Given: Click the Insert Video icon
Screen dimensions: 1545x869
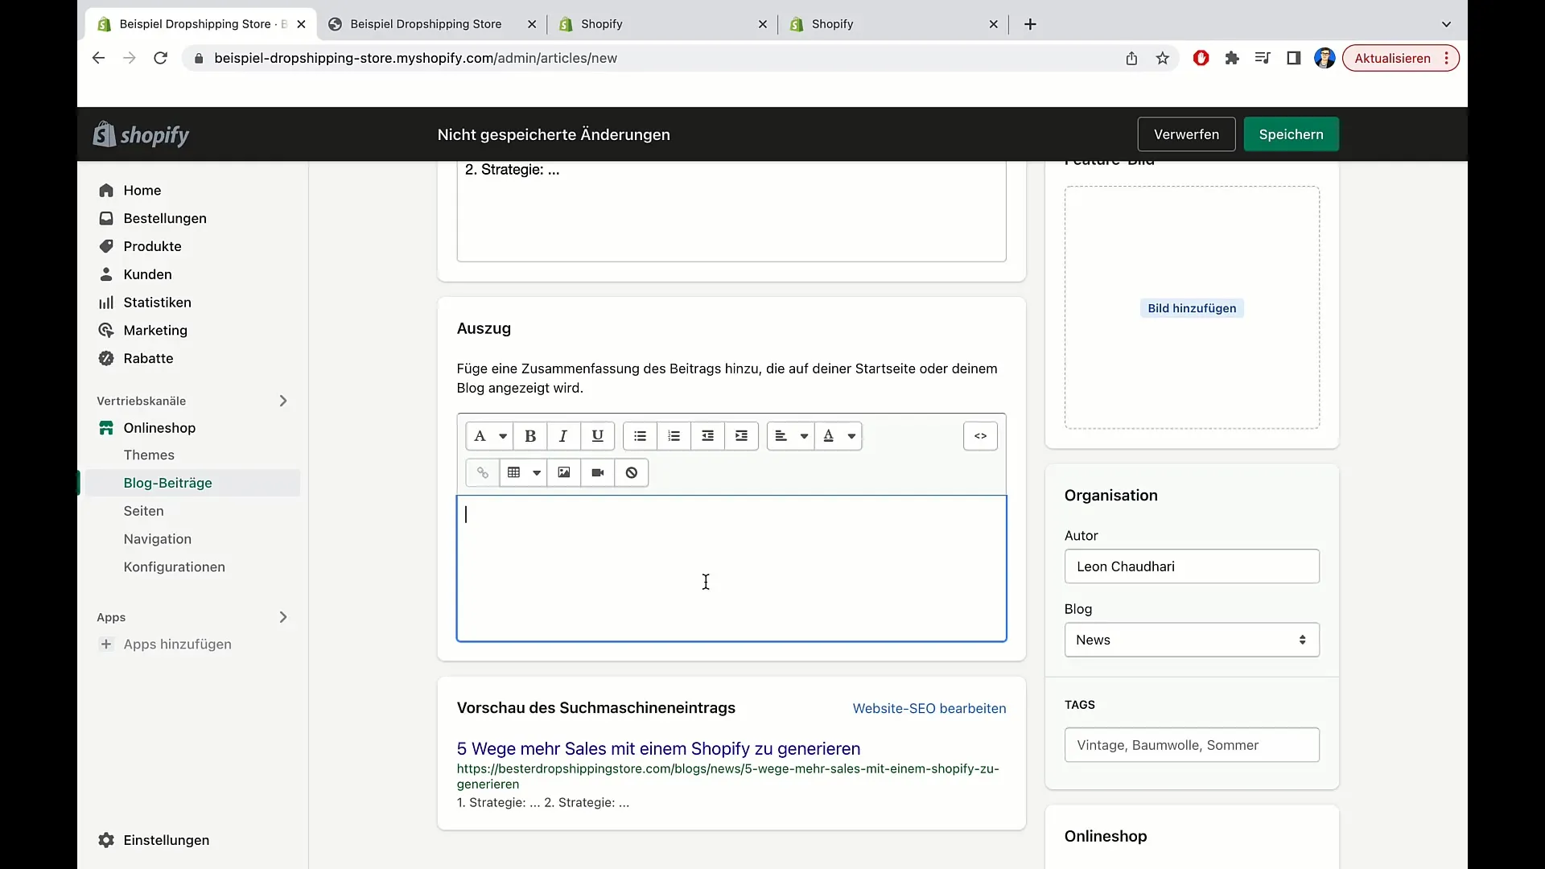Looking at the screenshot, I should [x=597, y=471].
